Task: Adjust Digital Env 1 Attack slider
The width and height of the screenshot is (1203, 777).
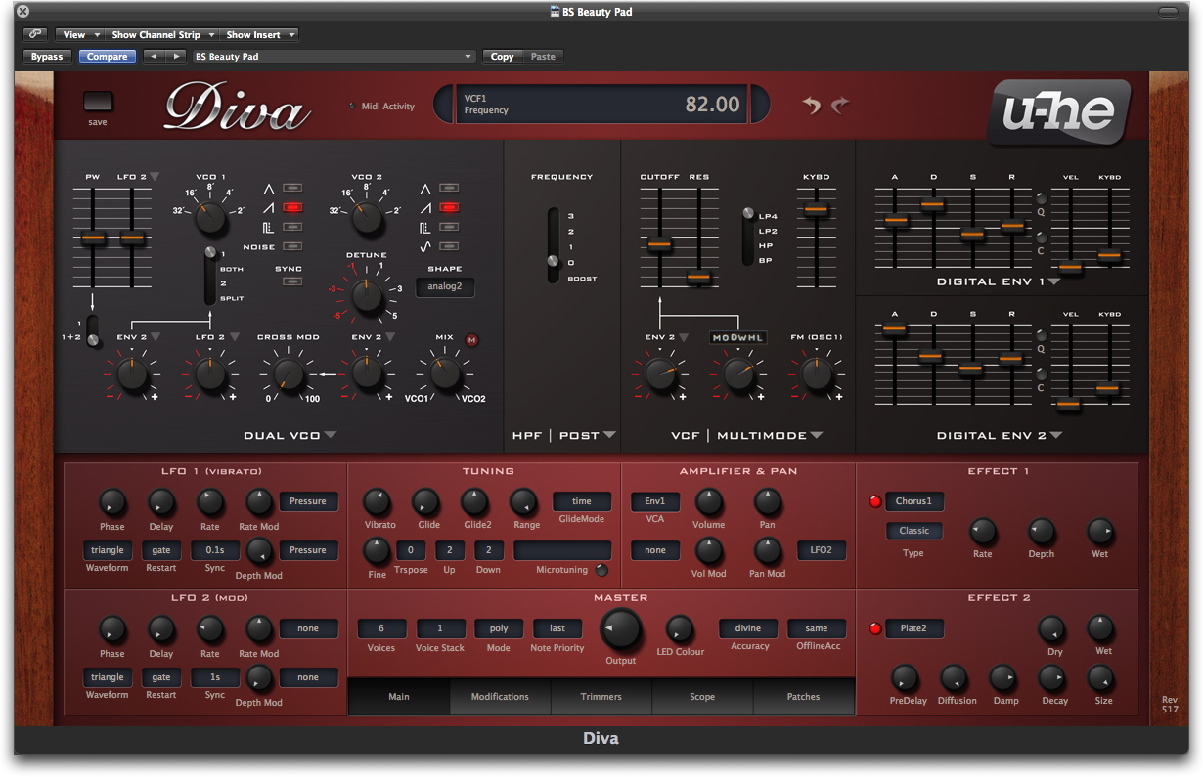Action: (x=894, y=220)
